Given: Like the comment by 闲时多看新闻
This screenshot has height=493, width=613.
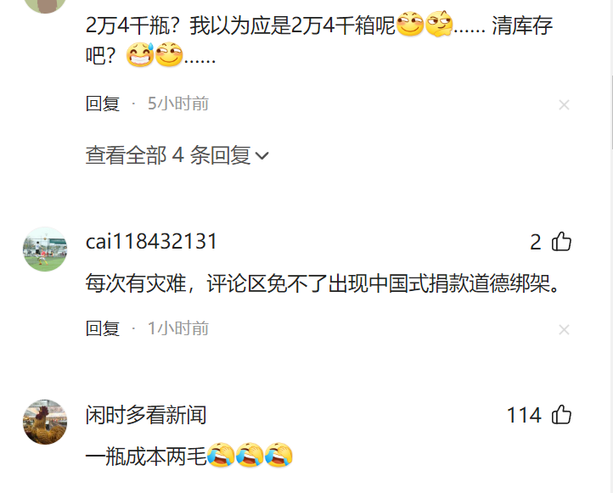Looking at the screenshot, I should (561, 414).
